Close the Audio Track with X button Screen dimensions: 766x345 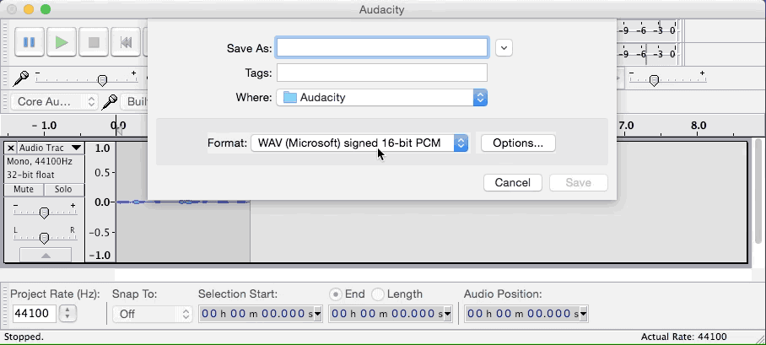11,148
